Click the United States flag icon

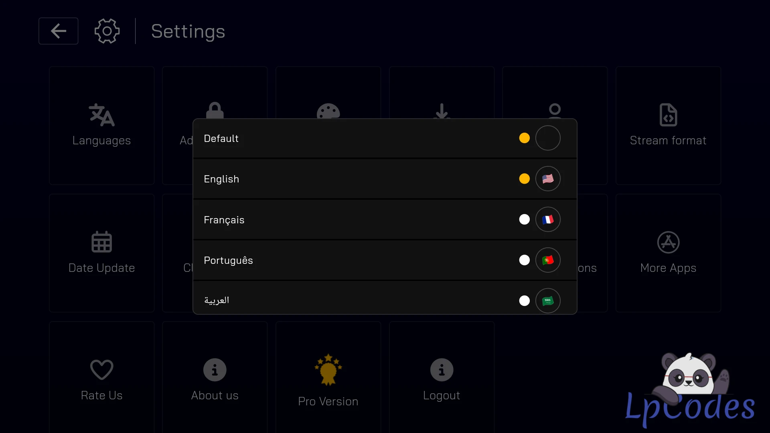coord(548,179)
